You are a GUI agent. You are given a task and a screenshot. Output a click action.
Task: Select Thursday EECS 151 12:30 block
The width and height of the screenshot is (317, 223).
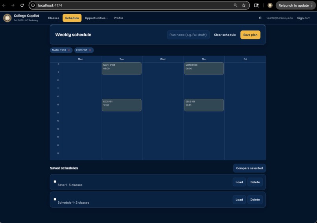(204, 105)
